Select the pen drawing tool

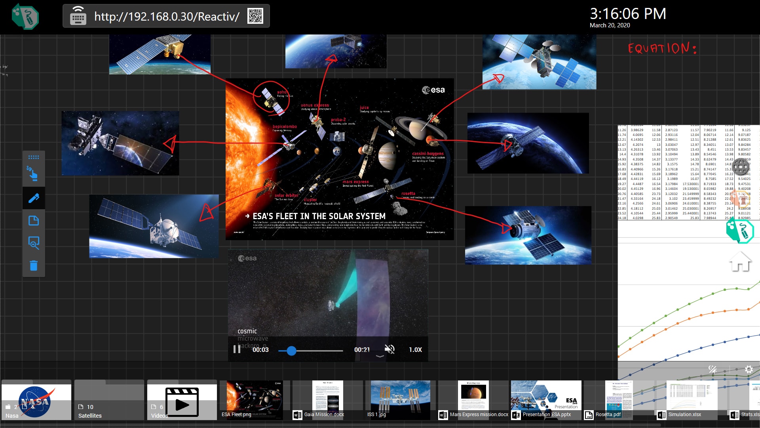coord(34,198)
